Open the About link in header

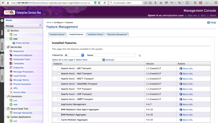(x=213, y=15)
